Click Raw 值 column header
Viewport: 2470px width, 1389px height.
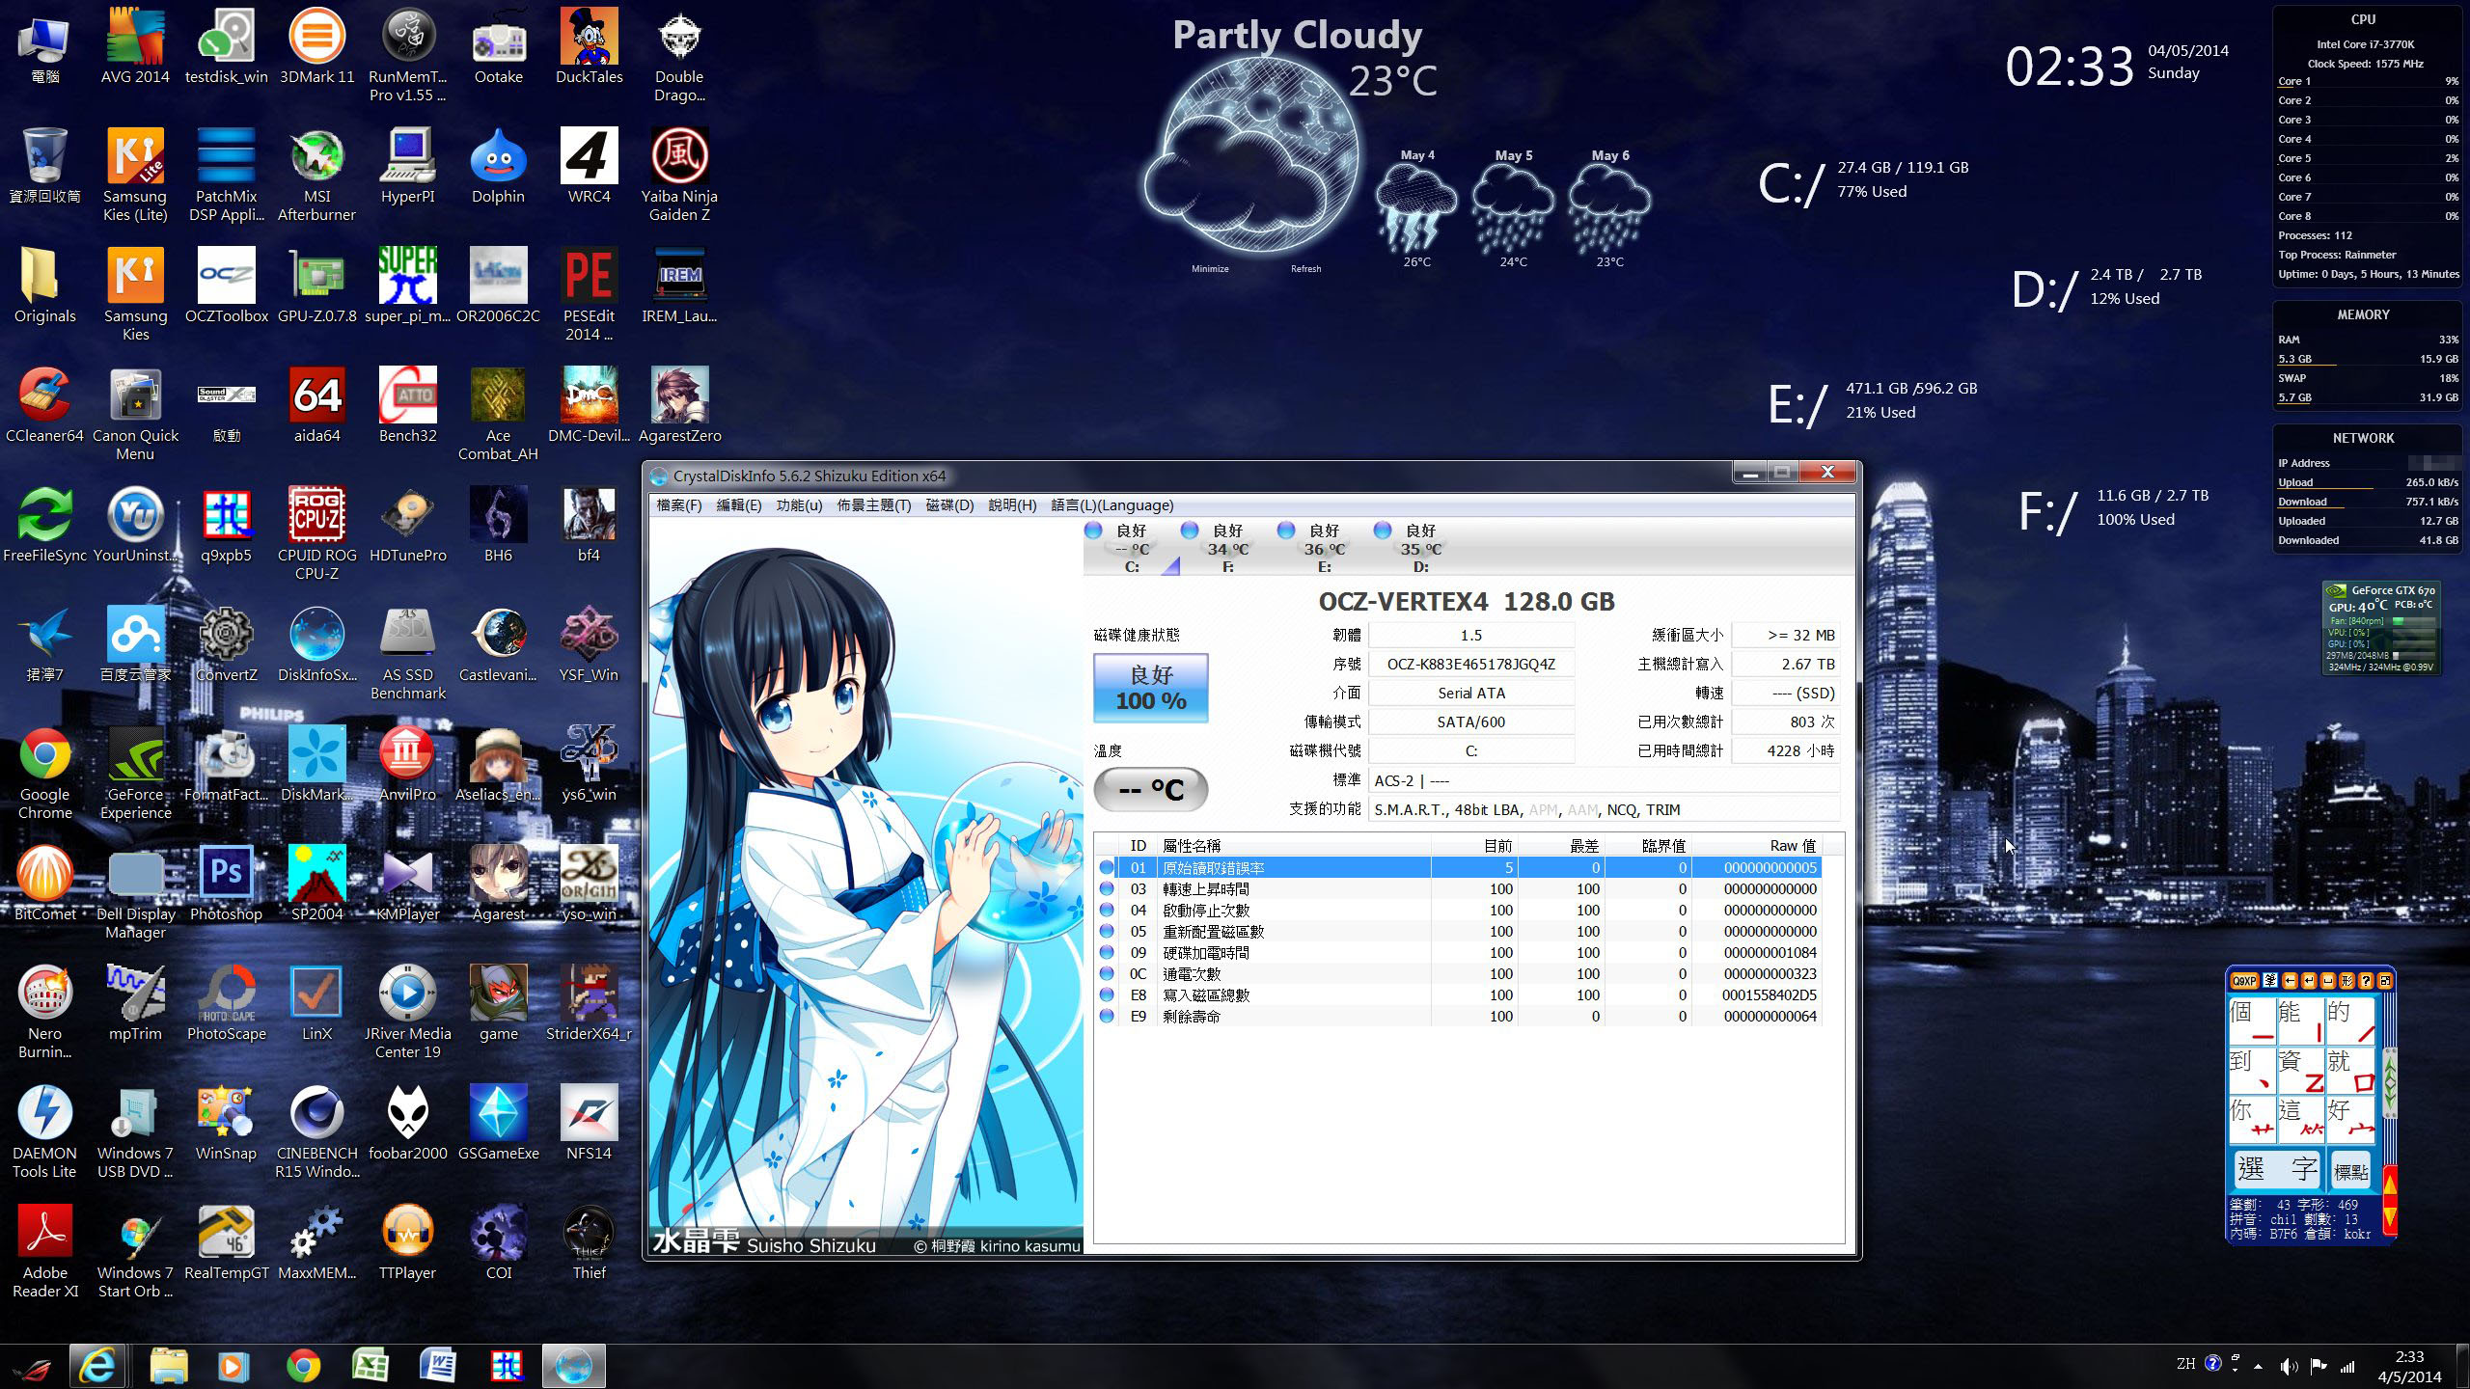[x=1756, y=846]
